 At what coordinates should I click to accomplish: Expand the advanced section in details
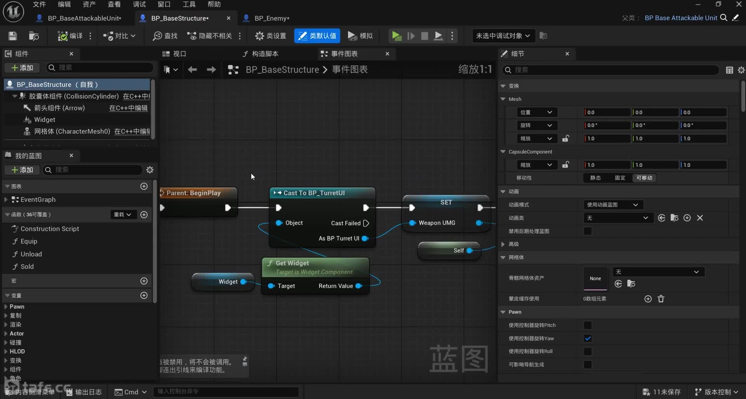pos(503,244)
